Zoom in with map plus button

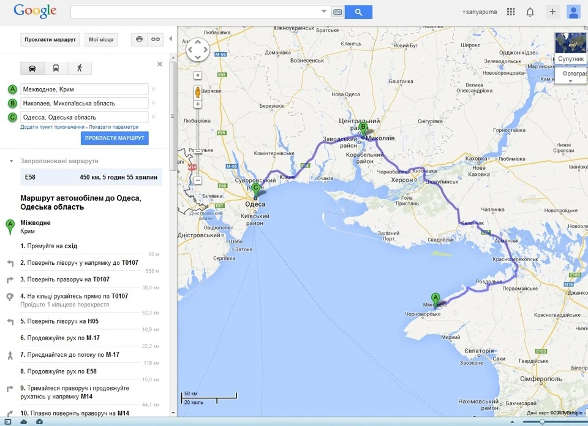click(198, 104)
